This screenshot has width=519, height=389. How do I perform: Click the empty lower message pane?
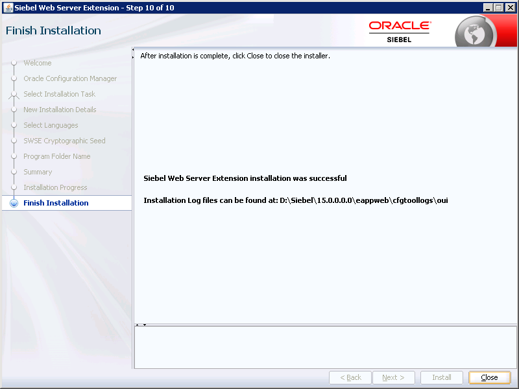[x=326, y=348]
